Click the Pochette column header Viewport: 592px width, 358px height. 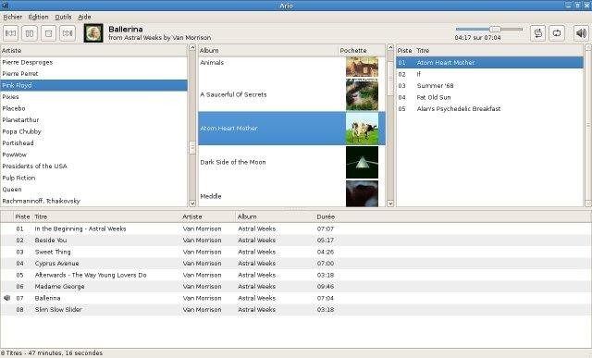tap(362, 50)
